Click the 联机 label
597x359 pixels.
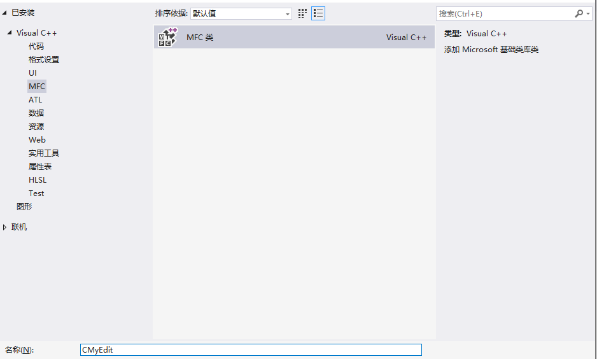click(x=19, y=227)
